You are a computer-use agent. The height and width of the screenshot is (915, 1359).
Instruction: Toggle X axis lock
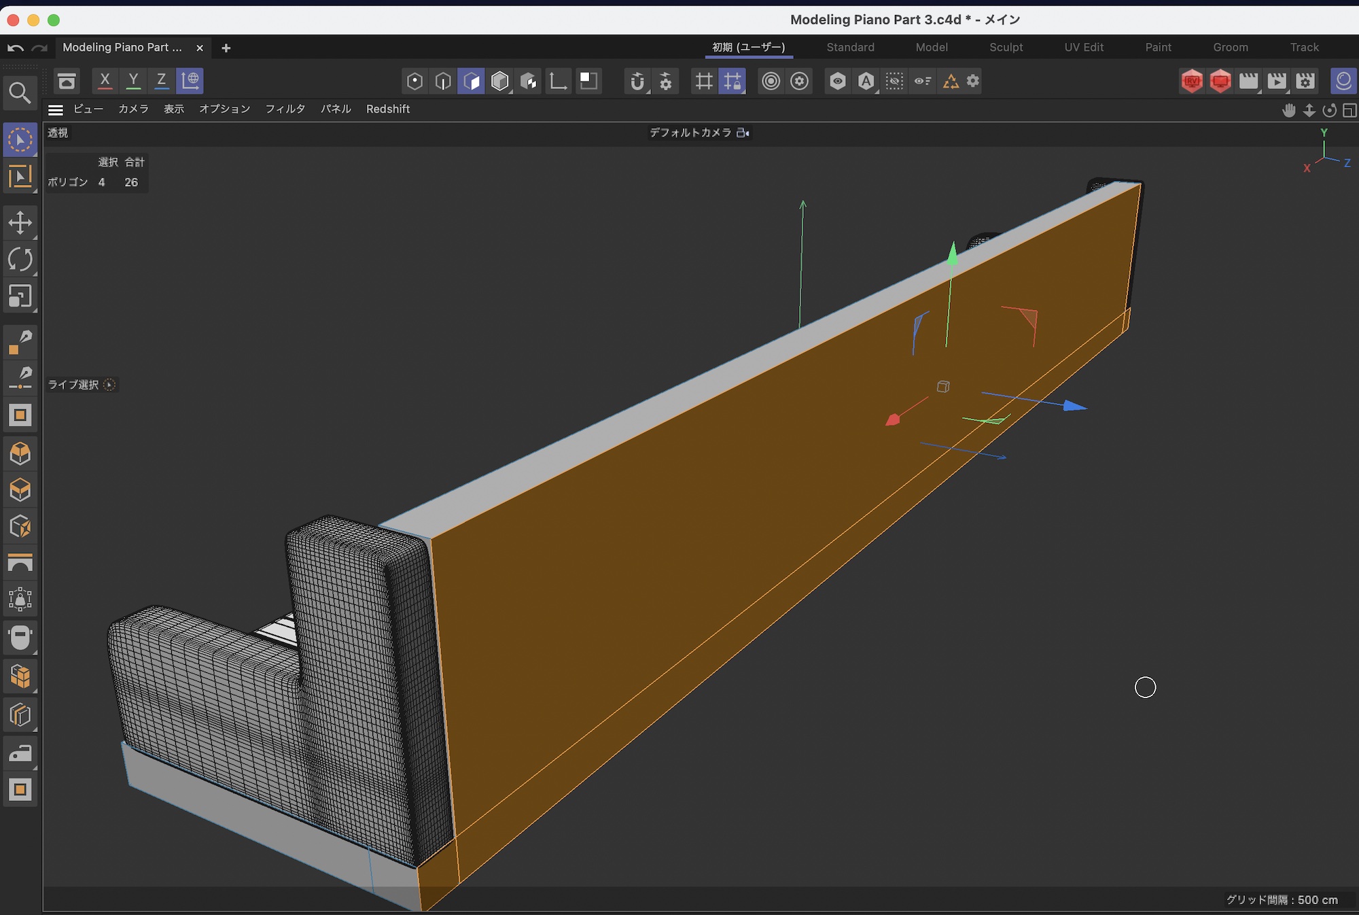105,80
